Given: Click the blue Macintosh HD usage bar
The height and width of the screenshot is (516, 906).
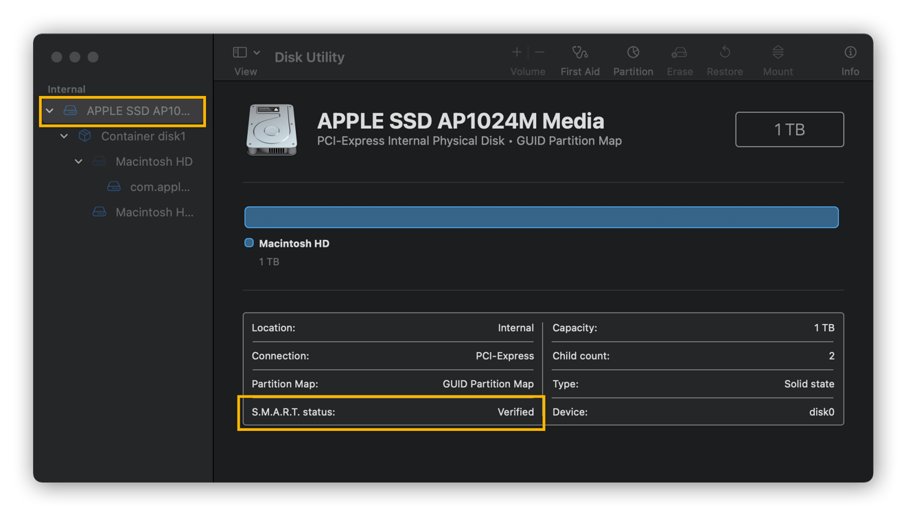Looking at the screenshot, I should pos(541,217).
